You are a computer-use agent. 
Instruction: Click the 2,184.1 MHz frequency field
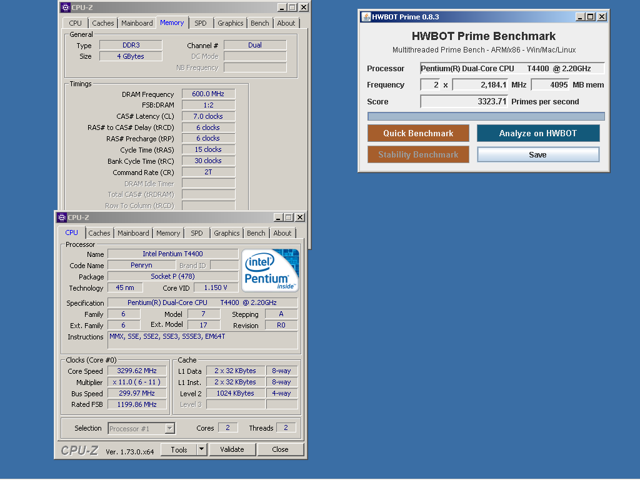480,85
